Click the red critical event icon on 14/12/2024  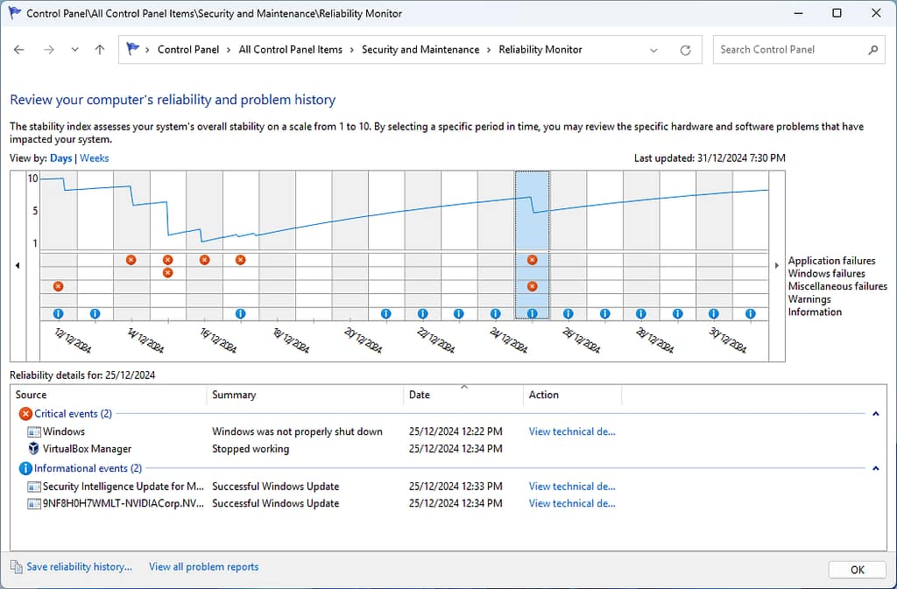click(131, 259)
